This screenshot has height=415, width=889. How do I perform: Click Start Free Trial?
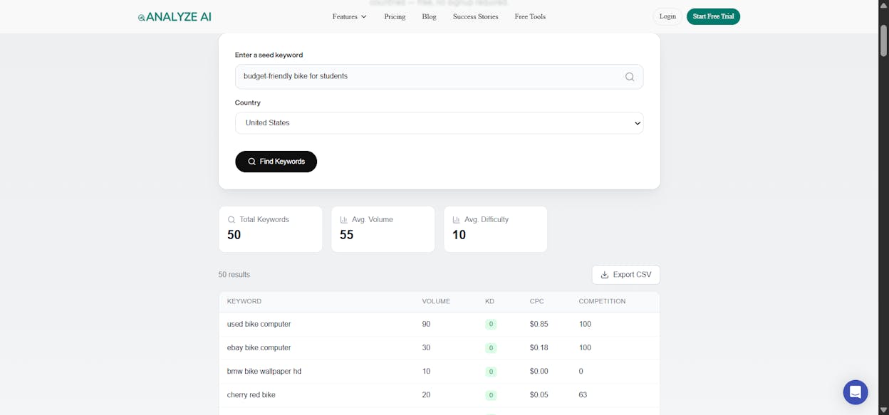click(x=713, y=16)
